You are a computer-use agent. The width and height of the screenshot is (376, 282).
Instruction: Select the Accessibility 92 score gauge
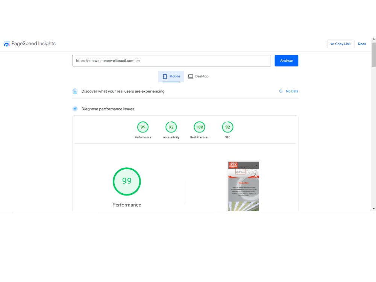(x=171, y=127)
